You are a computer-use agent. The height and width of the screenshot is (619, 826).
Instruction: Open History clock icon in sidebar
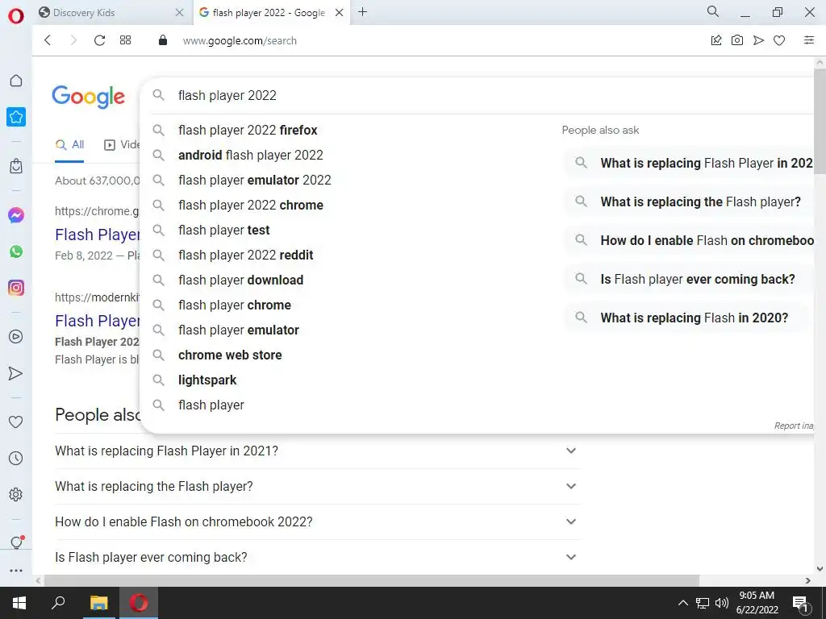coord(16,459)
